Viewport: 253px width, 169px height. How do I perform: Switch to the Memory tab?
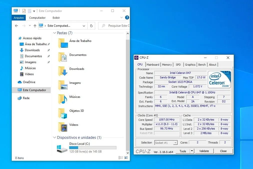click(x=167, y=65)
